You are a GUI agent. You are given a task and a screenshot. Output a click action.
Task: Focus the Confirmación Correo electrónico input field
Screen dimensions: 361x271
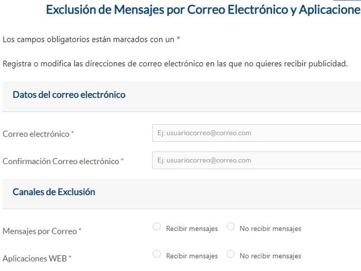click(257, 160)
